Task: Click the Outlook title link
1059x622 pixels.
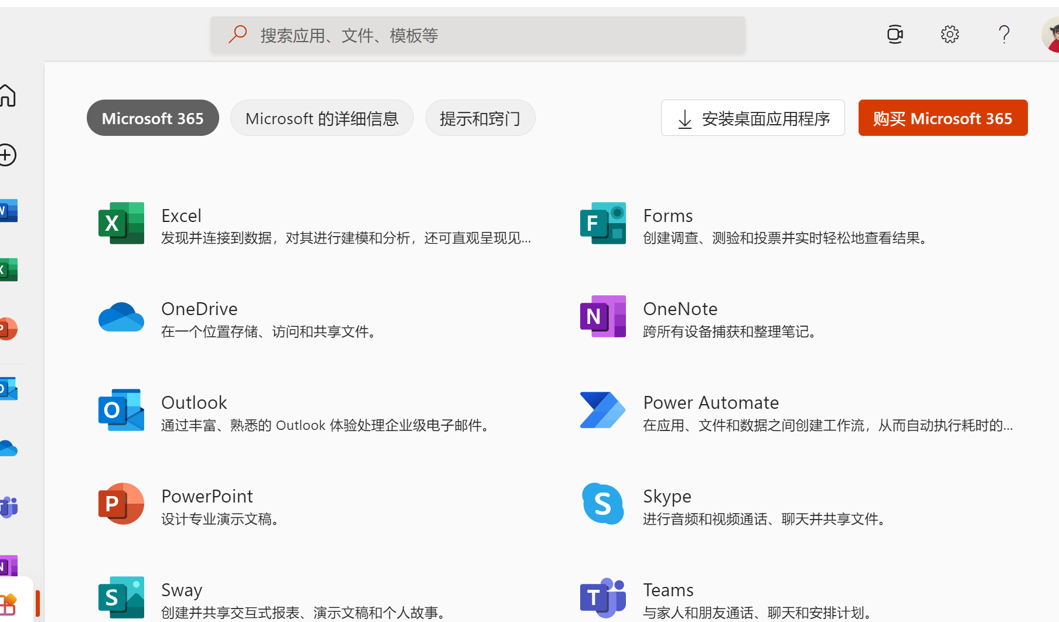Action: (194, 402)
